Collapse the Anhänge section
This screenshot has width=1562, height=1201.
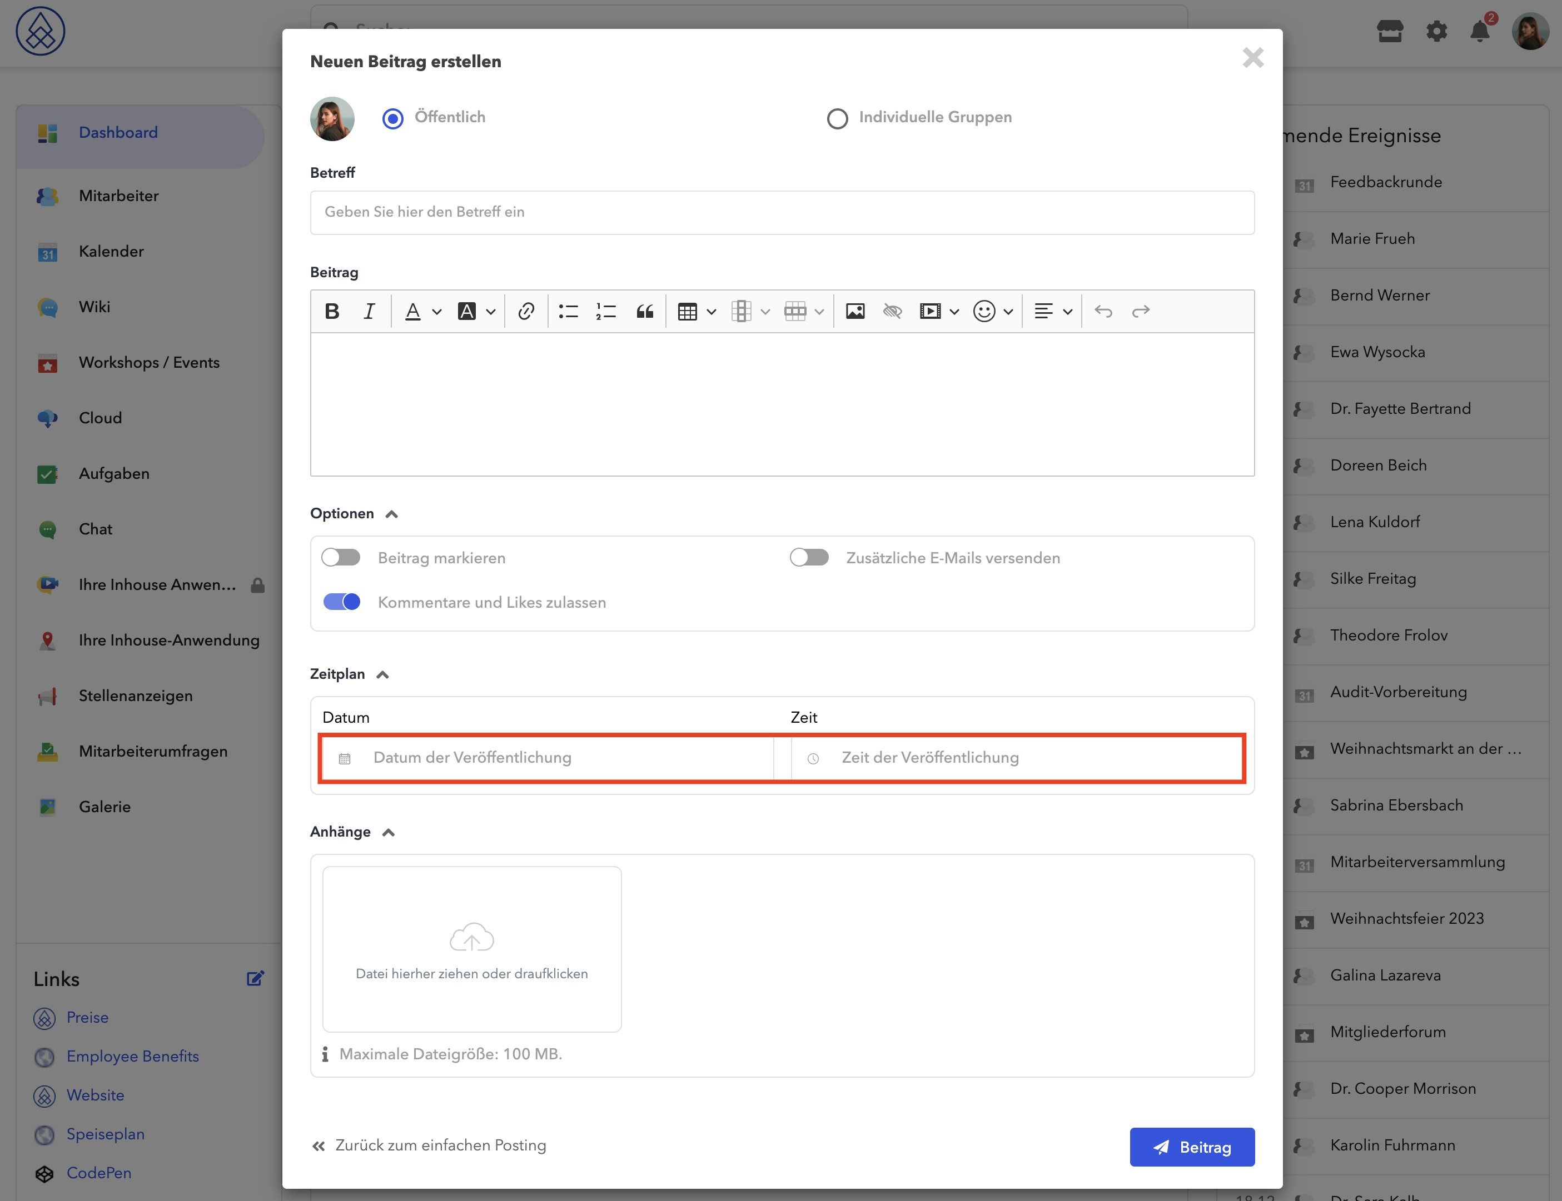pos(389,832)
